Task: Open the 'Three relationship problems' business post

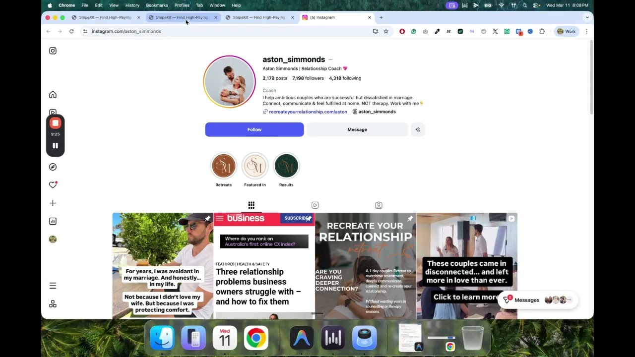Action: pos(264,266)
